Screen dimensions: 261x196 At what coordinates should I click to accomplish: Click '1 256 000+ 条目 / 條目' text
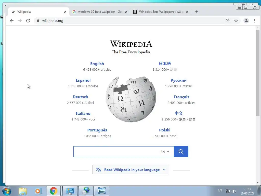[179, 119]
